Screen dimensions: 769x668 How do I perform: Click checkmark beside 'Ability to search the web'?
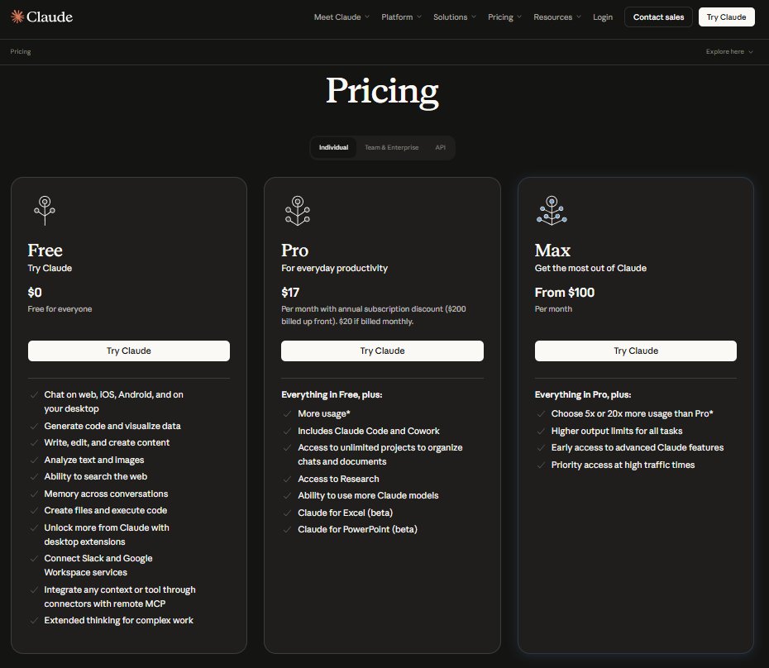click(x=34, y=477)
